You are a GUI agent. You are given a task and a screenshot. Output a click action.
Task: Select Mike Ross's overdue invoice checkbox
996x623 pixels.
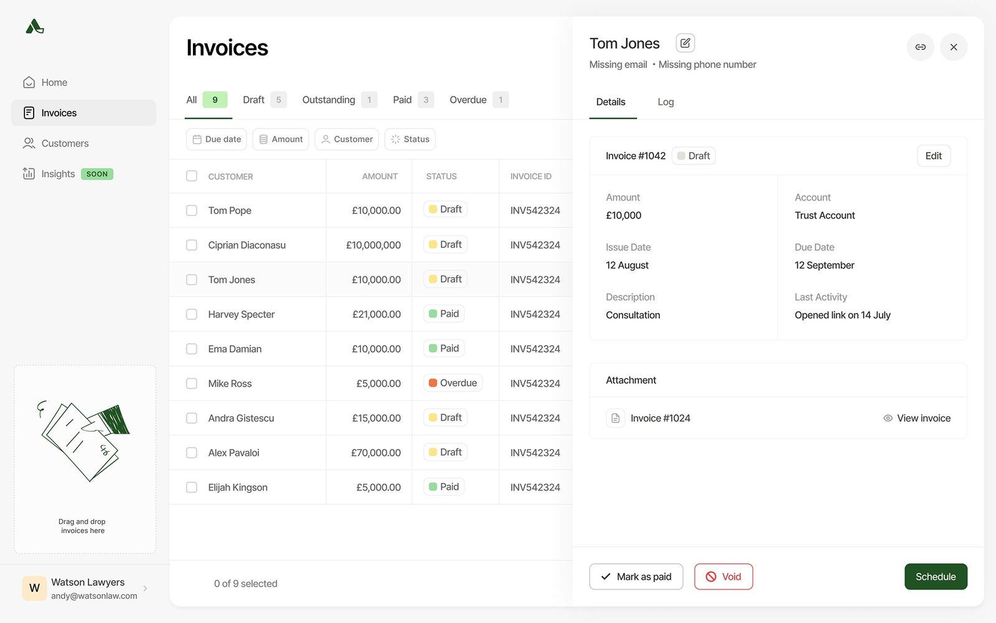[x=192, y=384]
